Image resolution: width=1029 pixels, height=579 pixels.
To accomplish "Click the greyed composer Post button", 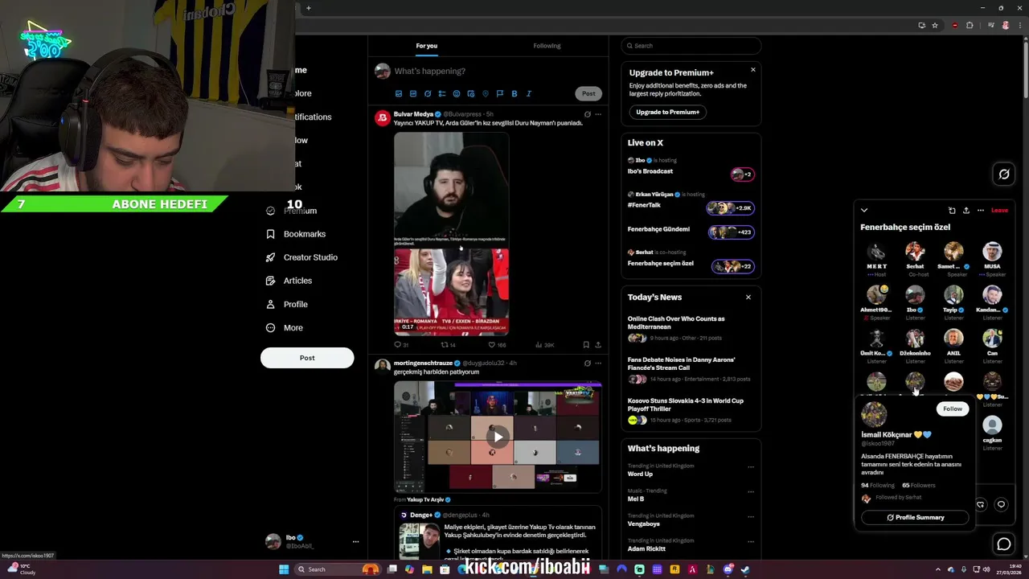I will click(588, 93).
